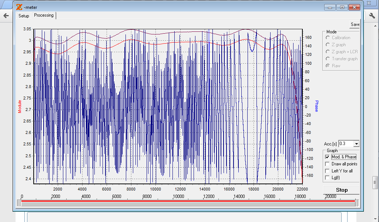Viewport: 379px width, 222px height.
Task: Select the Raw mode radio button
Action: pyautogui.click(x=328, y=66)
